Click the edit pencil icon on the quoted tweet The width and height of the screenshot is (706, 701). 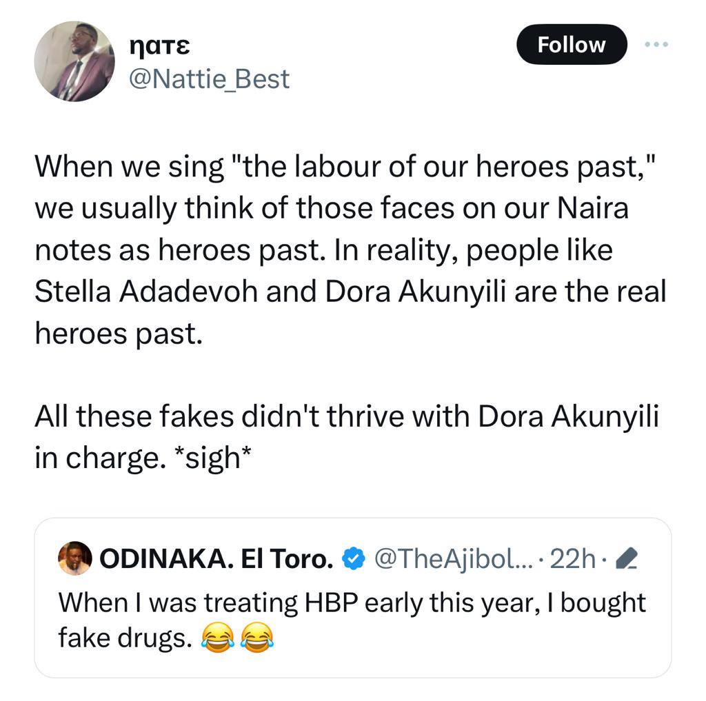(x=627, y=560)
